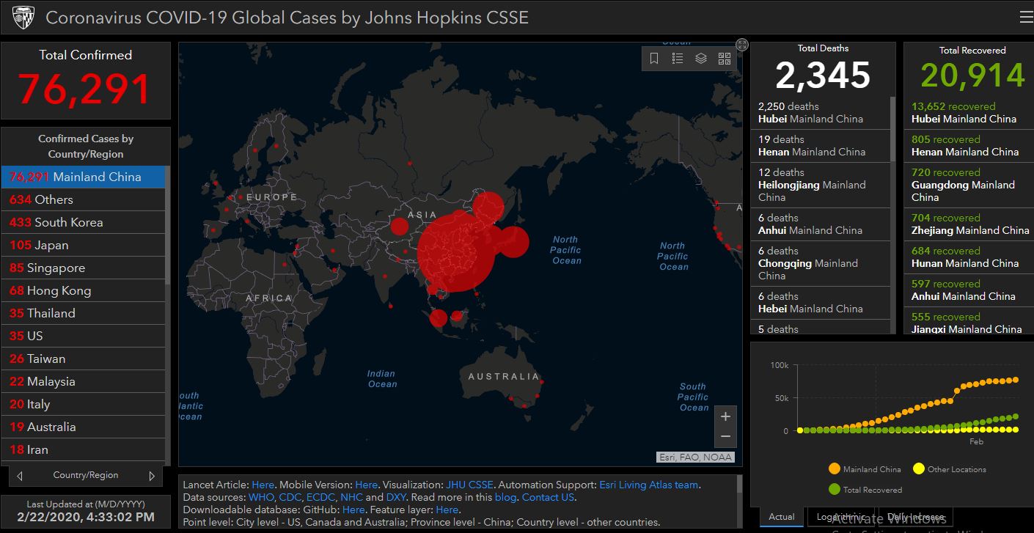Open the GitHub Here database link

point(353,510)
